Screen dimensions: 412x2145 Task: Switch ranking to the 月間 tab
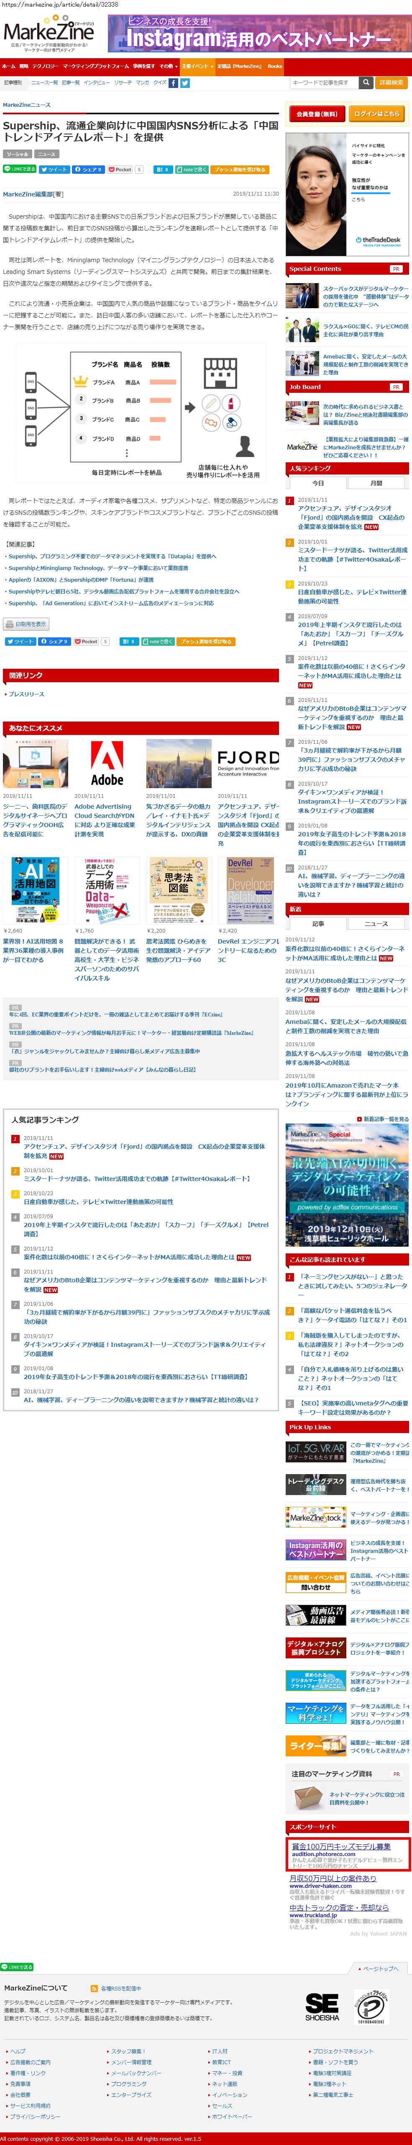376,483
